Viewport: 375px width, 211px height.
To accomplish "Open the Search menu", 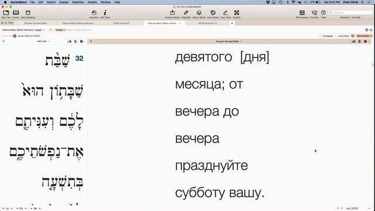I will (x=51, y=2).
